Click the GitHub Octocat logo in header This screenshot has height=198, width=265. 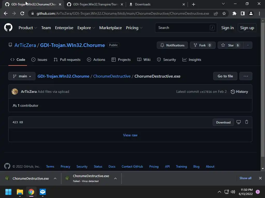click(8, 27)
